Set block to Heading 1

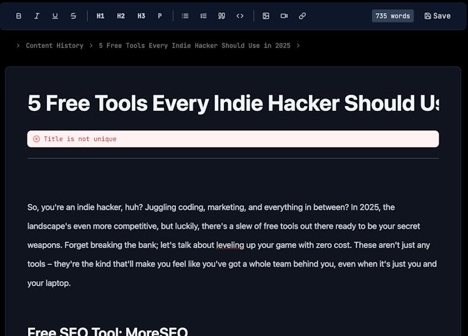(100, 16)
